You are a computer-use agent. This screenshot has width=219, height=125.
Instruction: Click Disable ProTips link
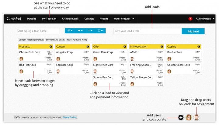(x=70, y=117)
